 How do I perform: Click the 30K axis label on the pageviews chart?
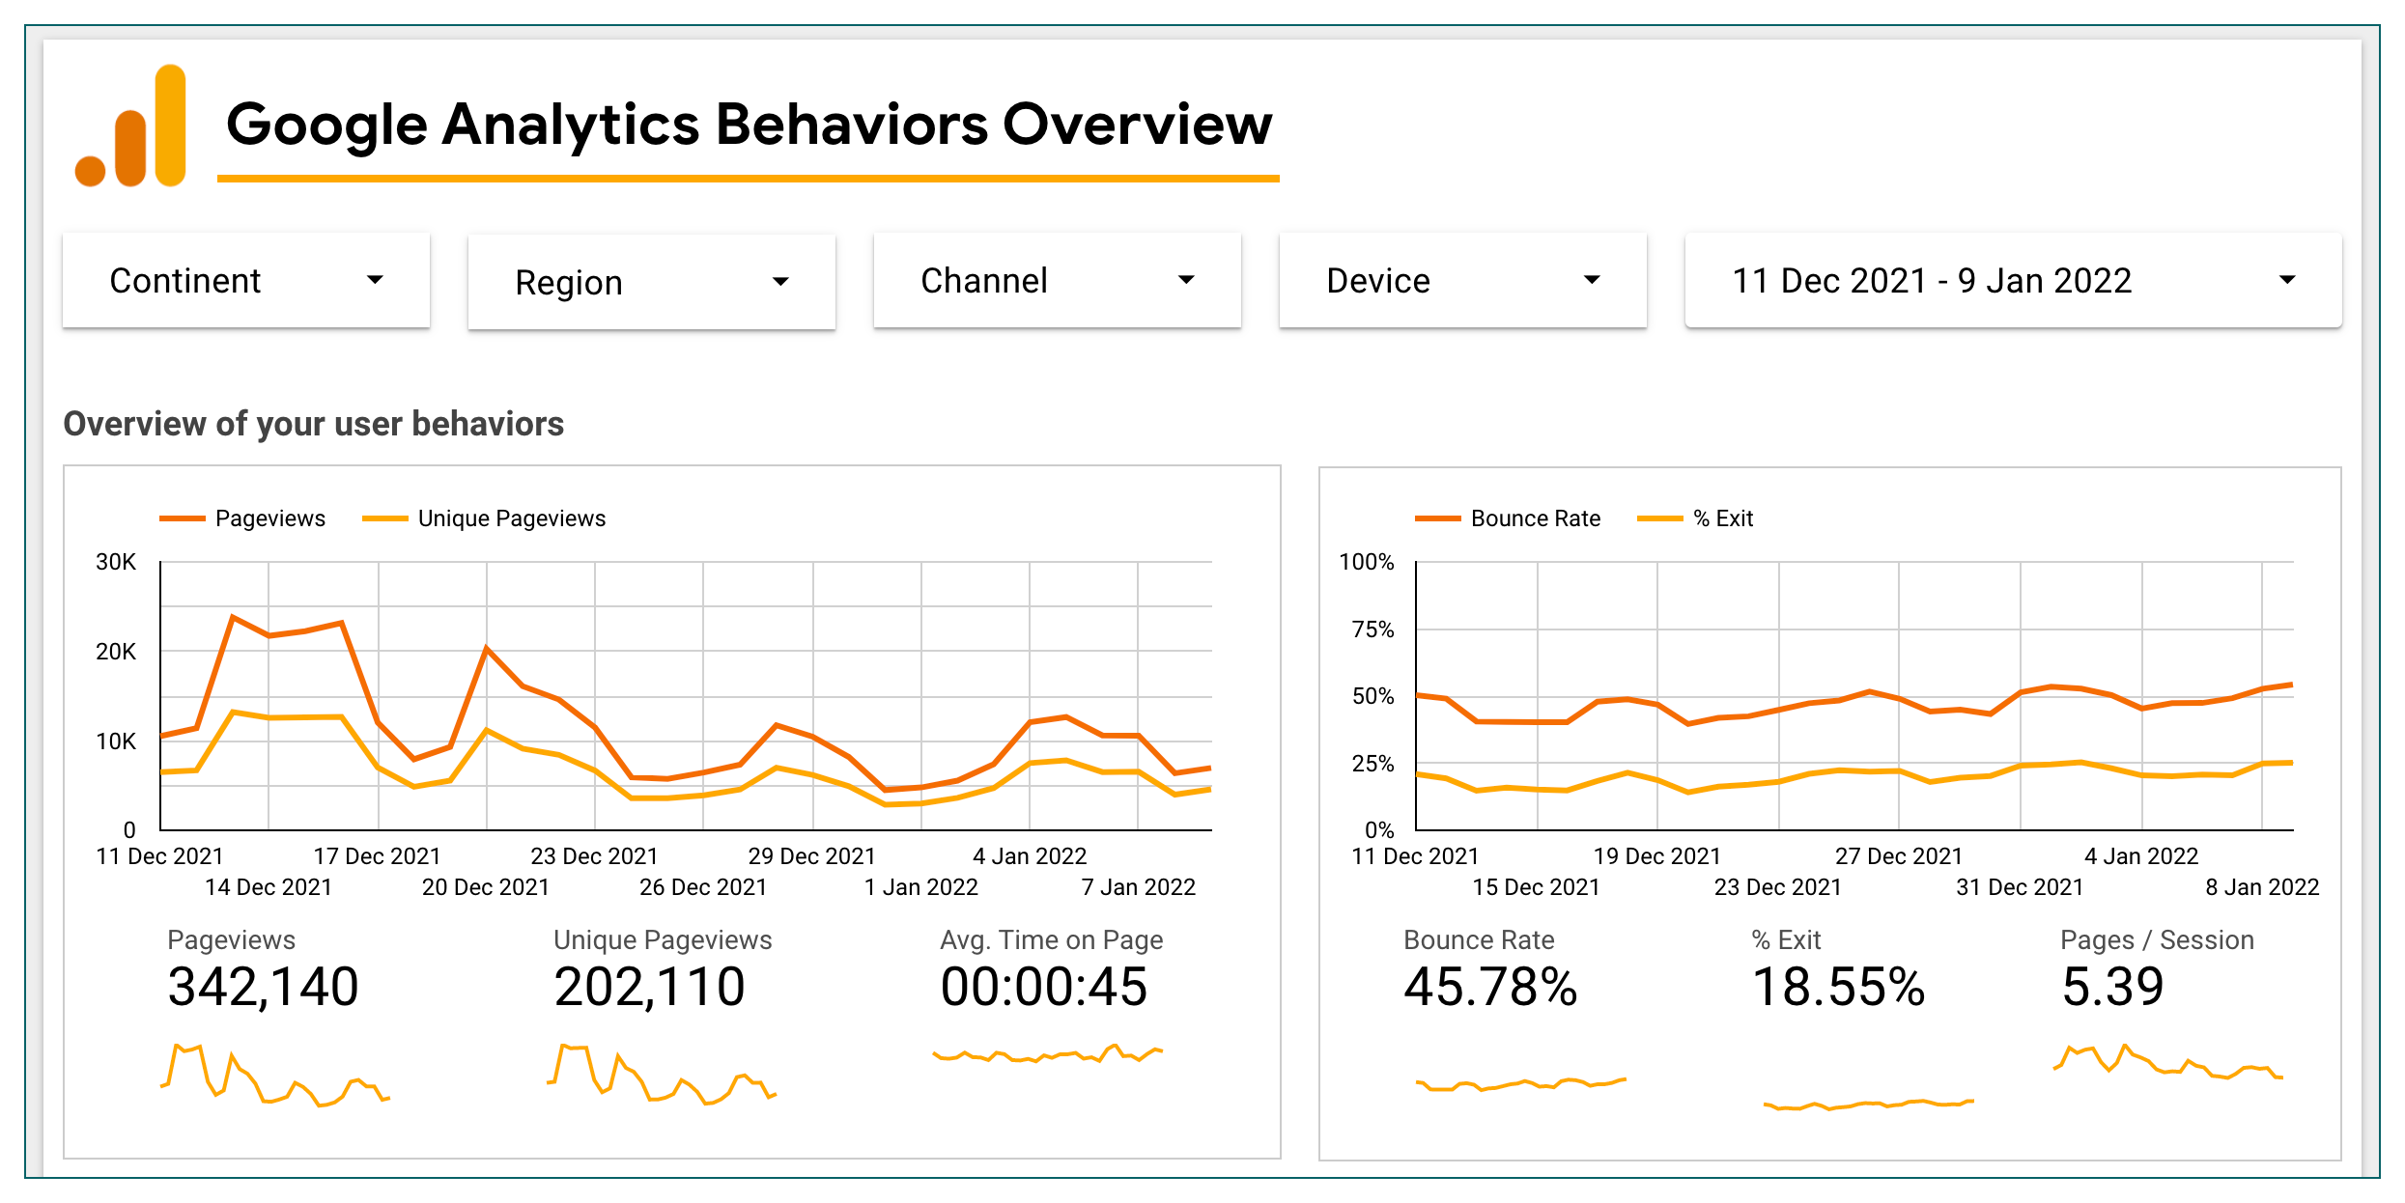(x=116, y=562)
